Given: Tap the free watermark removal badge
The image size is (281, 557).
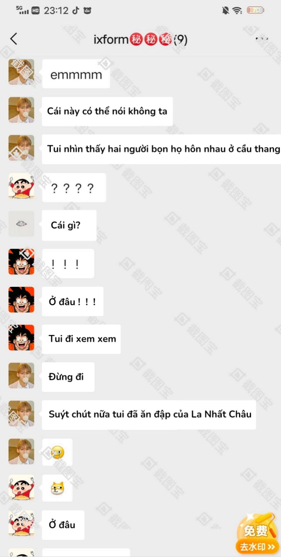Looking at the screenshot, I should click(x=257, y=533).
